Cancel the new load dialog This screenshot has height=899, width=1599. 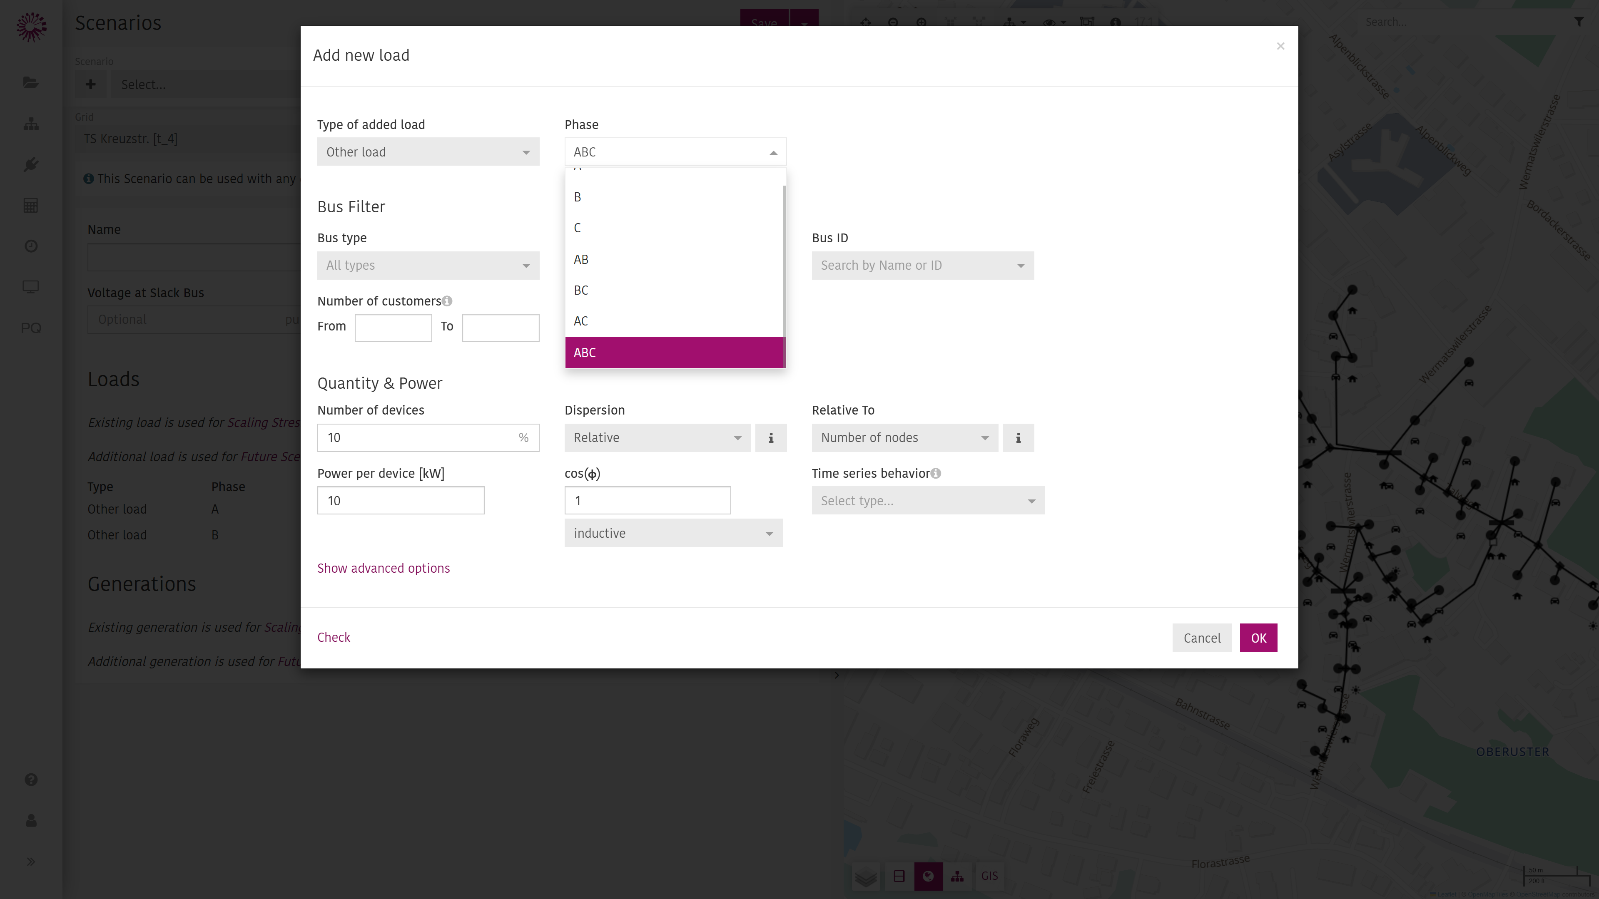click(x=1202, y=638)
